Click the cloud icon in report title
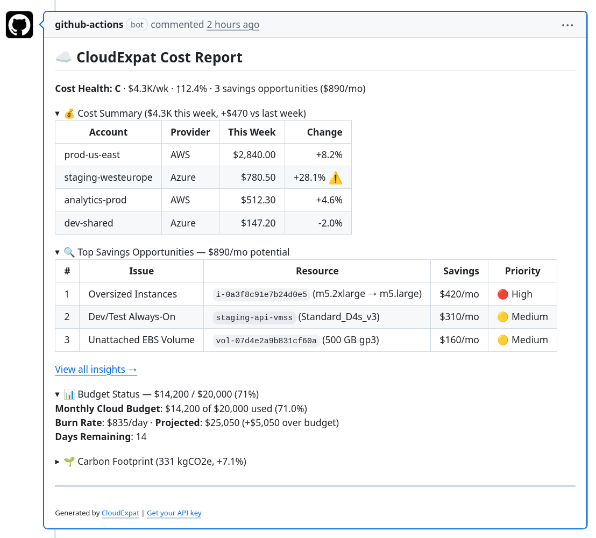The width and height of the screenshot is (596, 538). [63, 58]
